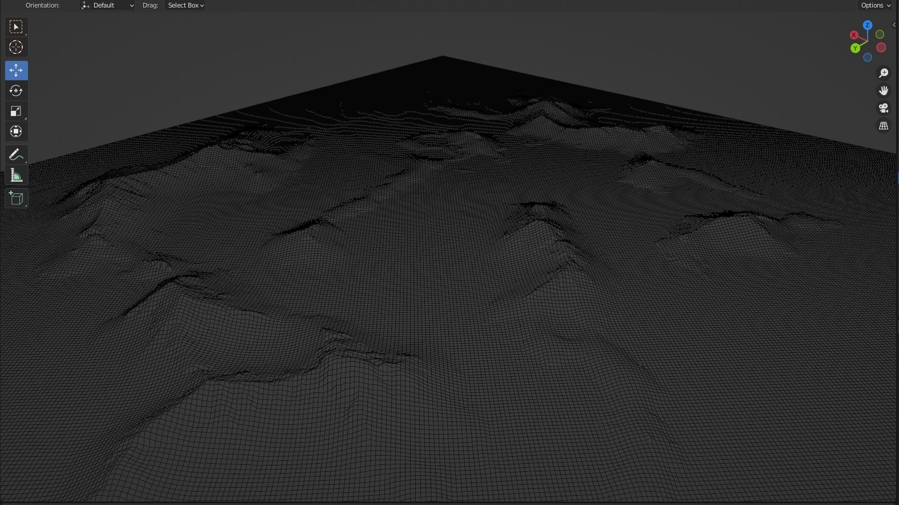Click the viewport zoom magnifier icon
Viewport: 899px width, 505px height.
pos(883,73)
